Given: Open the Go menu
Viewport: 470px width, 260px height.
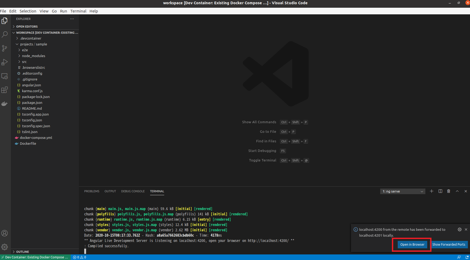Looking at the screenshot, I should pos(54,11).
